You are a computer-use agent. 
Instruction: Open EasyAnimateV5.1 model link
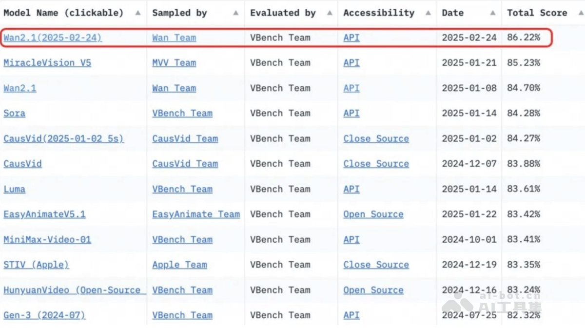(x=44, y=214)
